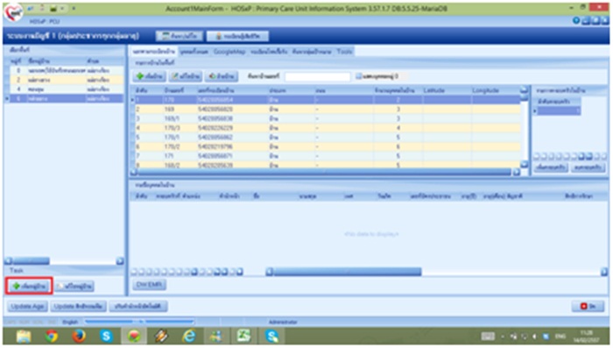
Task: Select house row number 170
Action: [328, 100]
